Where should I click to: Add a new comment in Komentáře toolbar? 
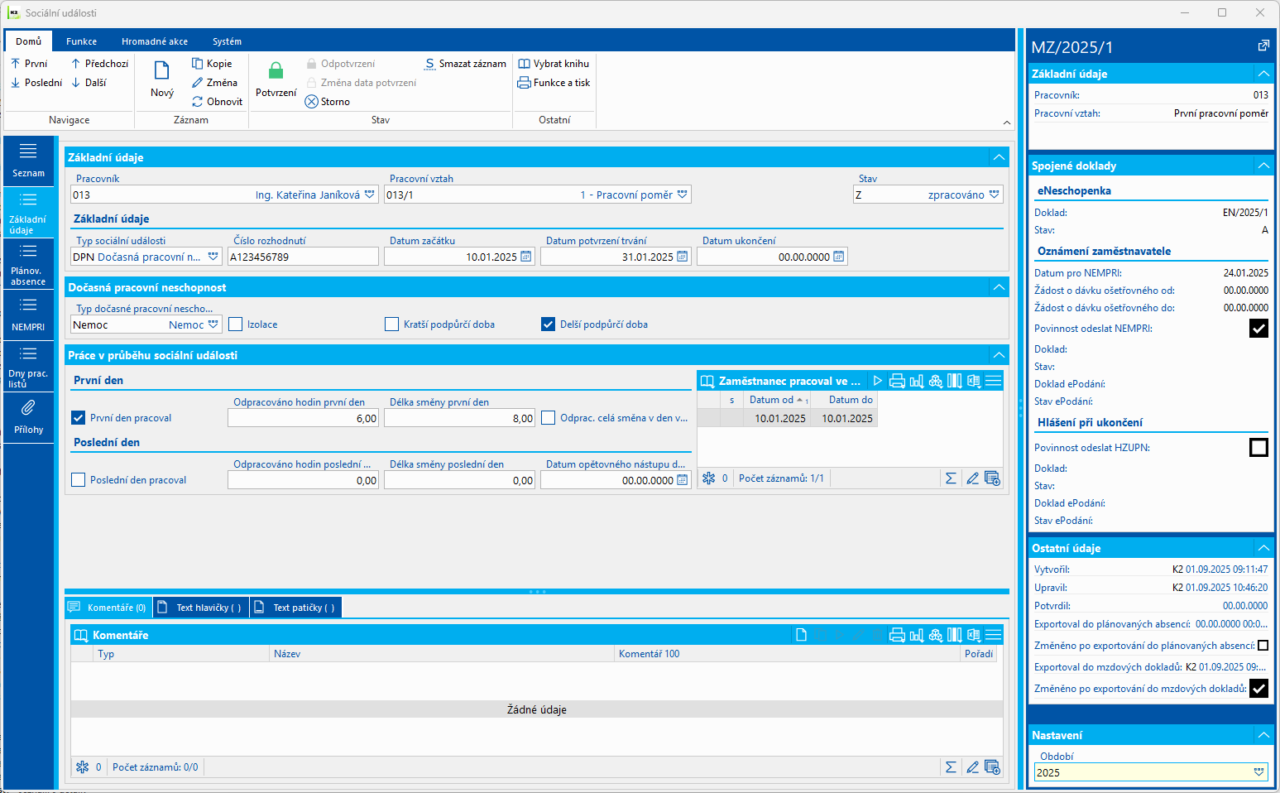801,635
